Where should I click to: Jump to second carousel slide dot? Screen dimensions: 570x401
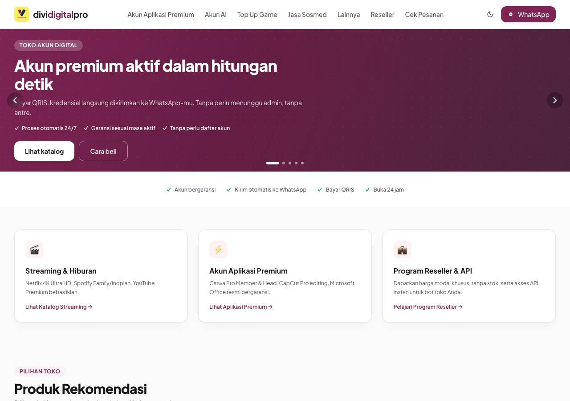coord(284,163)
